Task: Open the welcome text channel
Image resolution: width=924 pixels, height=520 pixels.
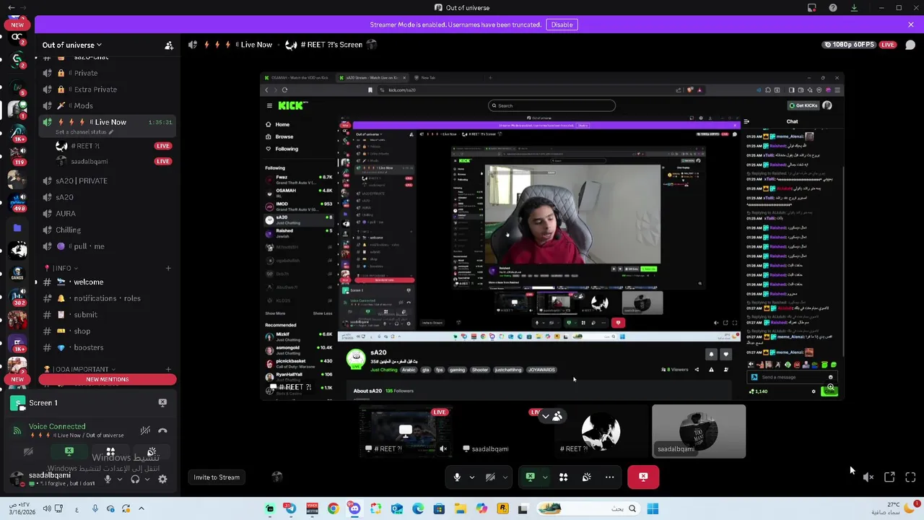Action: pos(108,282)
